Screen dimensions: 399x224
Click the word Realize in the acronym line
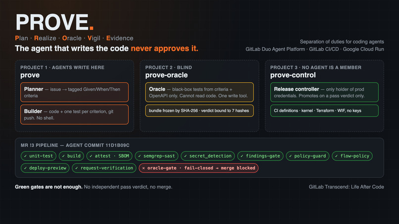click(45, 38)
